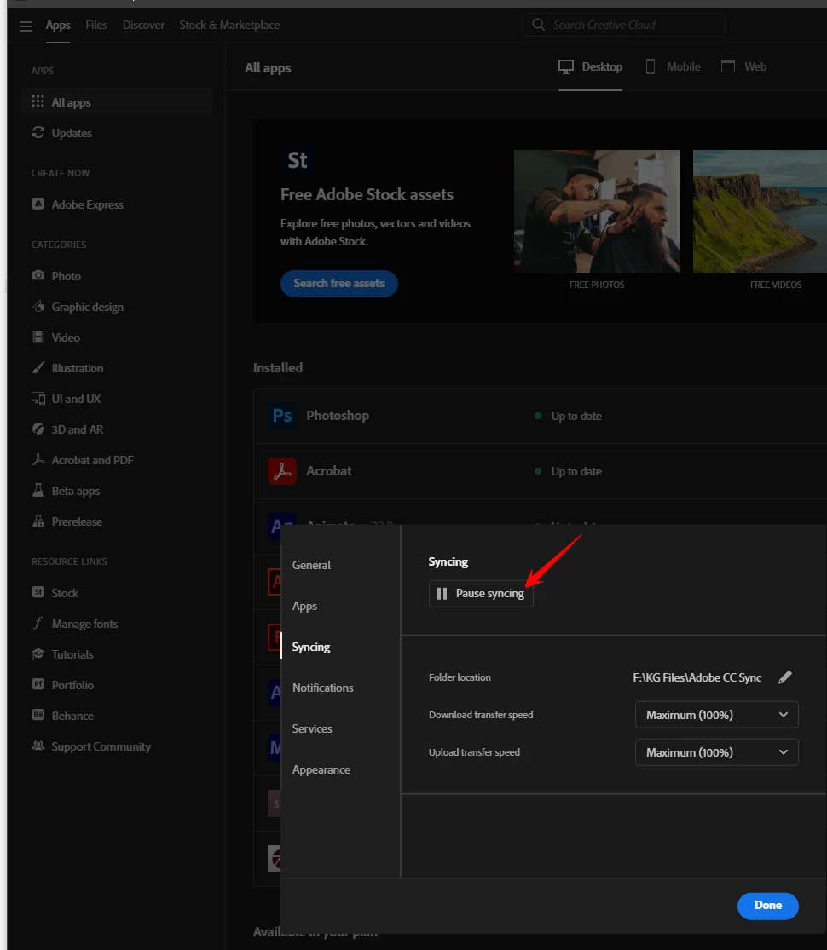Open the Free Photos barber thumbnail
Image resolution: width=827 pixels, height=950 pixels.
597,211
